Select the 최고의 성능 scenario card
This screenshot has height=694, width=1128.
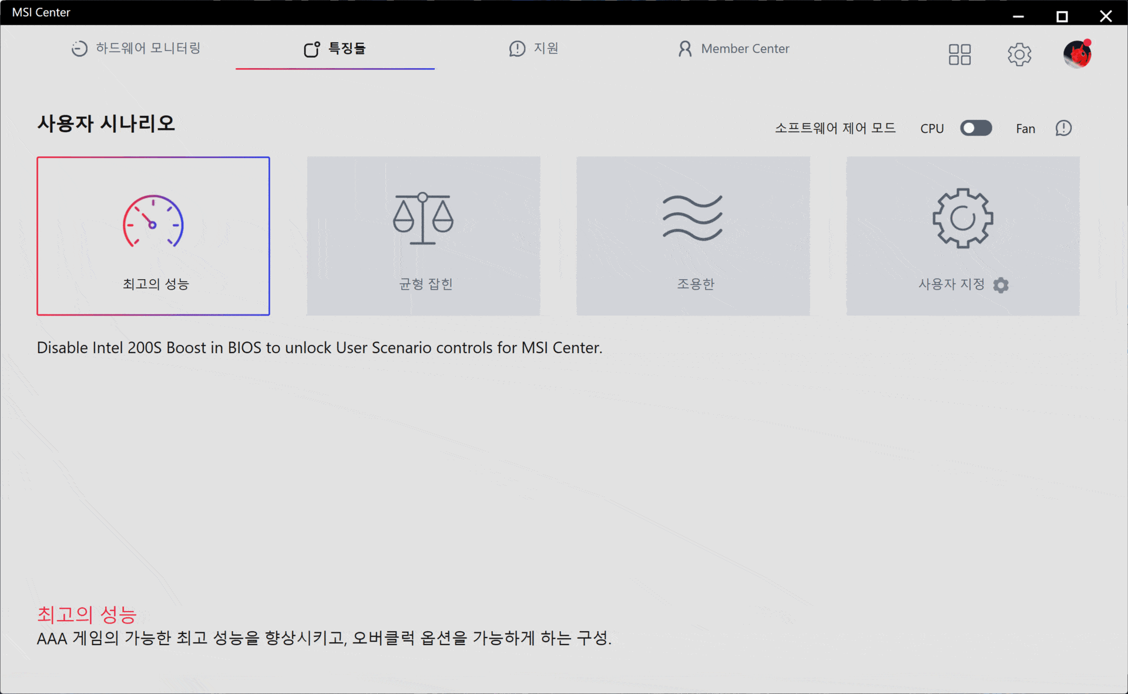153,236
